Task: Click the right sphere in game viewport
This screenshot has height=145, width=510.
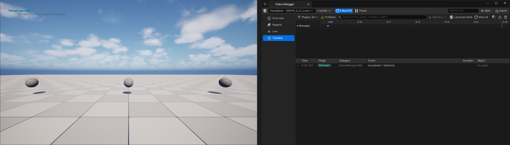Action: [x=225, y=82]
